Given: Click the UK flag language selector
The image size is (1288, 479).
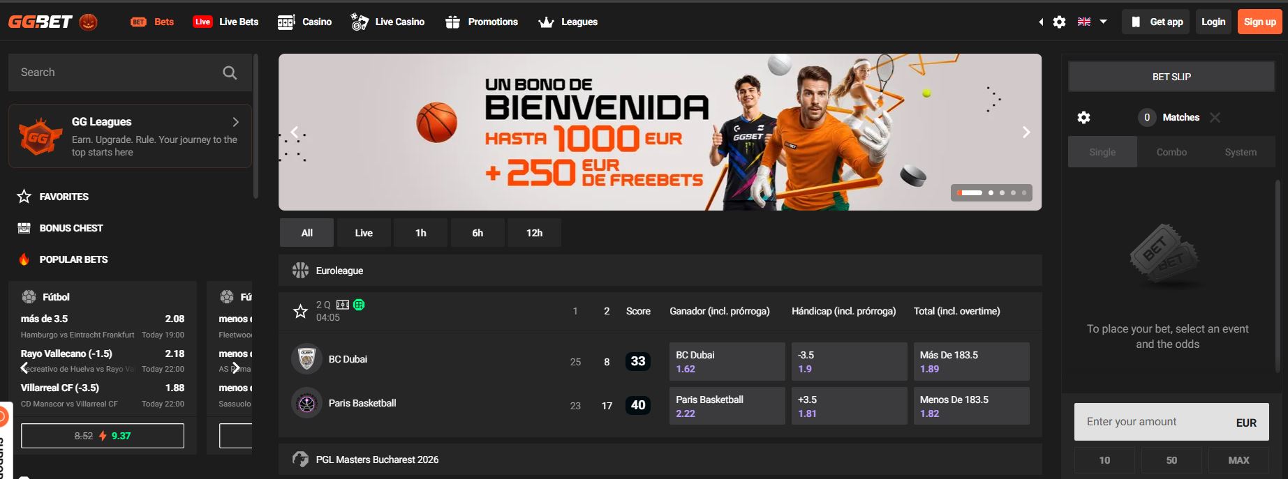Looking at the screenshot, I should pos(1084,22).
